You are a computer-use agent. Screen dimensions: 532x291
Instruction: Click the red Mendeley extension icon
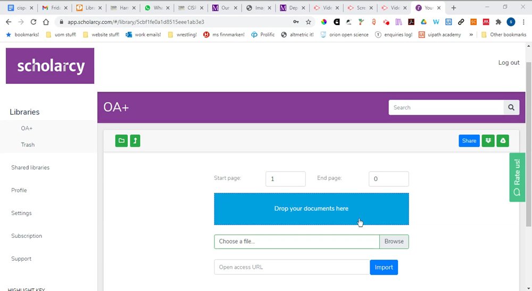(x=486, y=22)
